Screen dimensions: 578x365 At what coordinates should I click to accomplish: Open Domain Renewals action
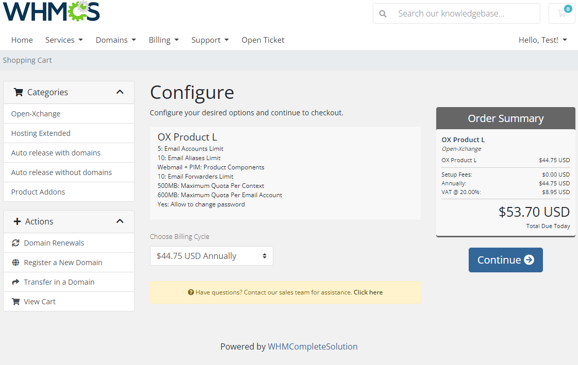pos(69,243)
